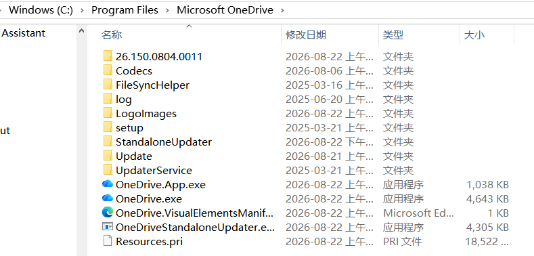This screenshot has width=534, height=256.
Task: Select the Codecs folder name
Action: pos(134,71)
